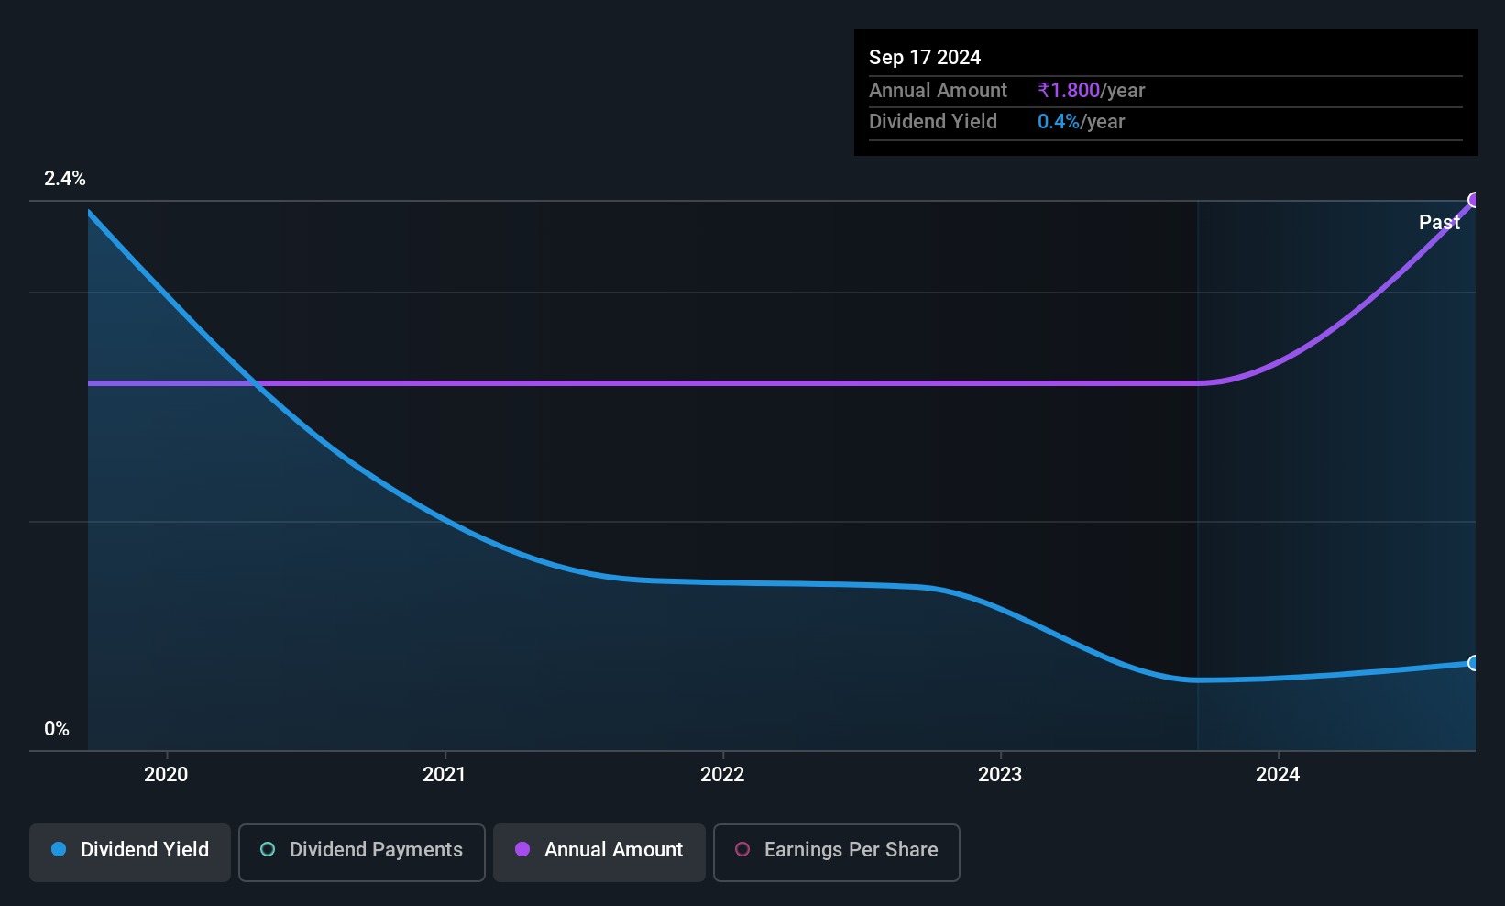Toggle the Dividend Yield series

[130, 852]
